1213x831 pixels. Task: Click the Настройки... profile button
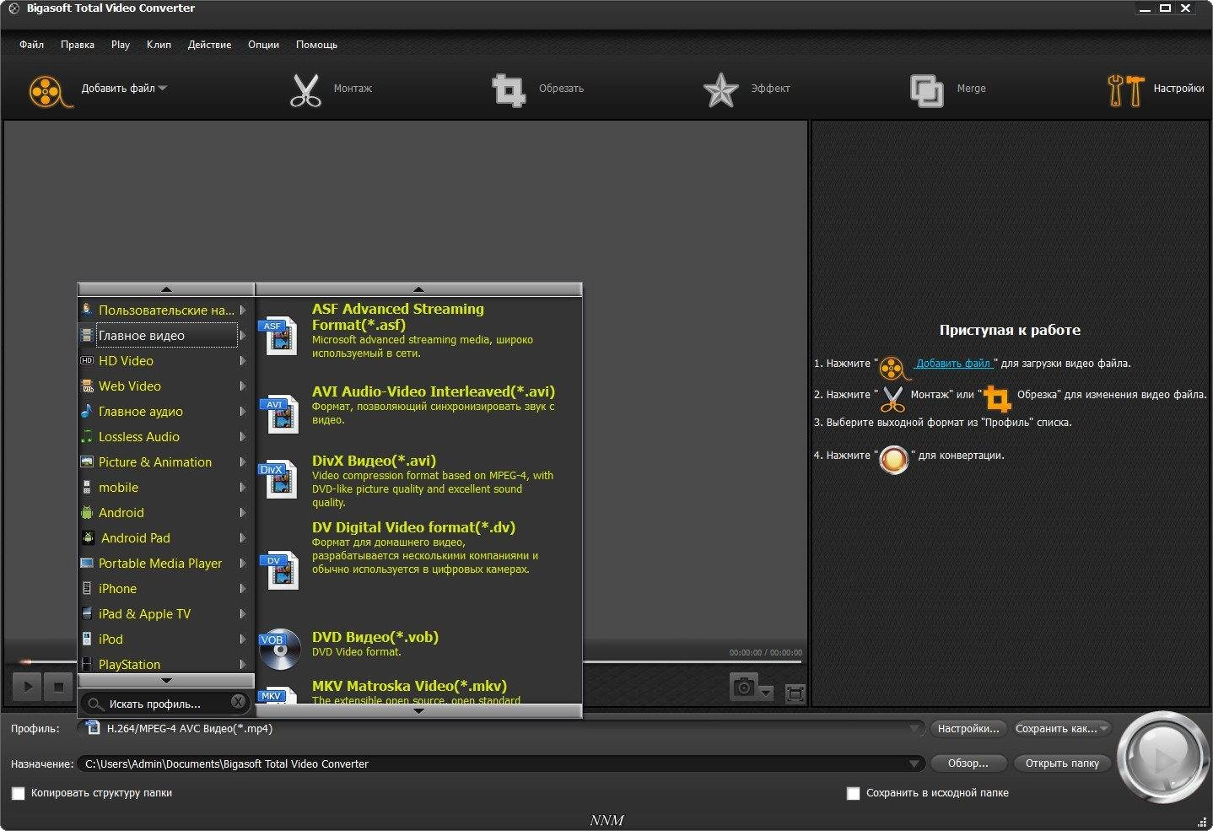968,729
